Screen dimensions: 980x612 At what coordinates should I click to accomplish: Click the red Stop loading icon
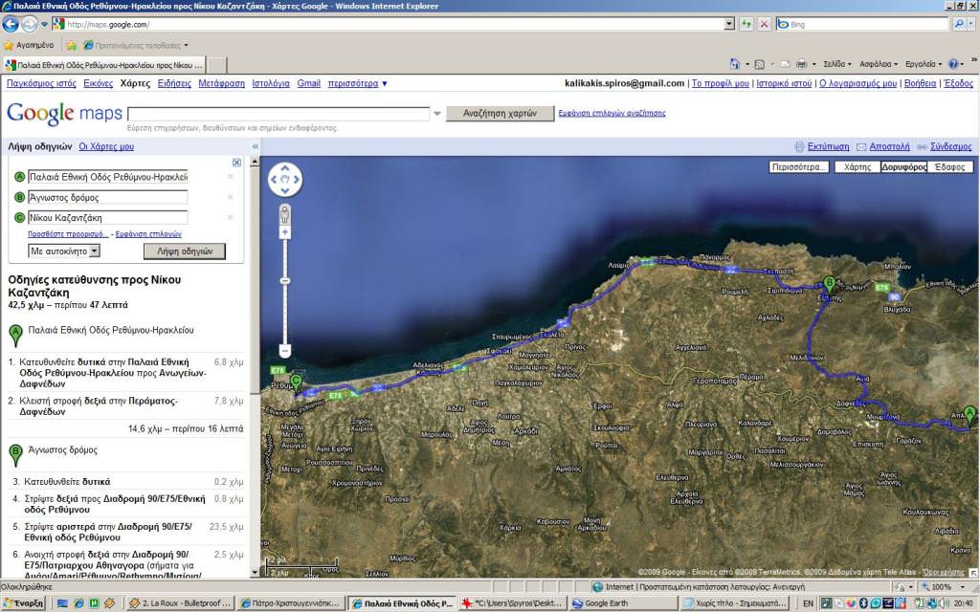click(x=764, y=24)
